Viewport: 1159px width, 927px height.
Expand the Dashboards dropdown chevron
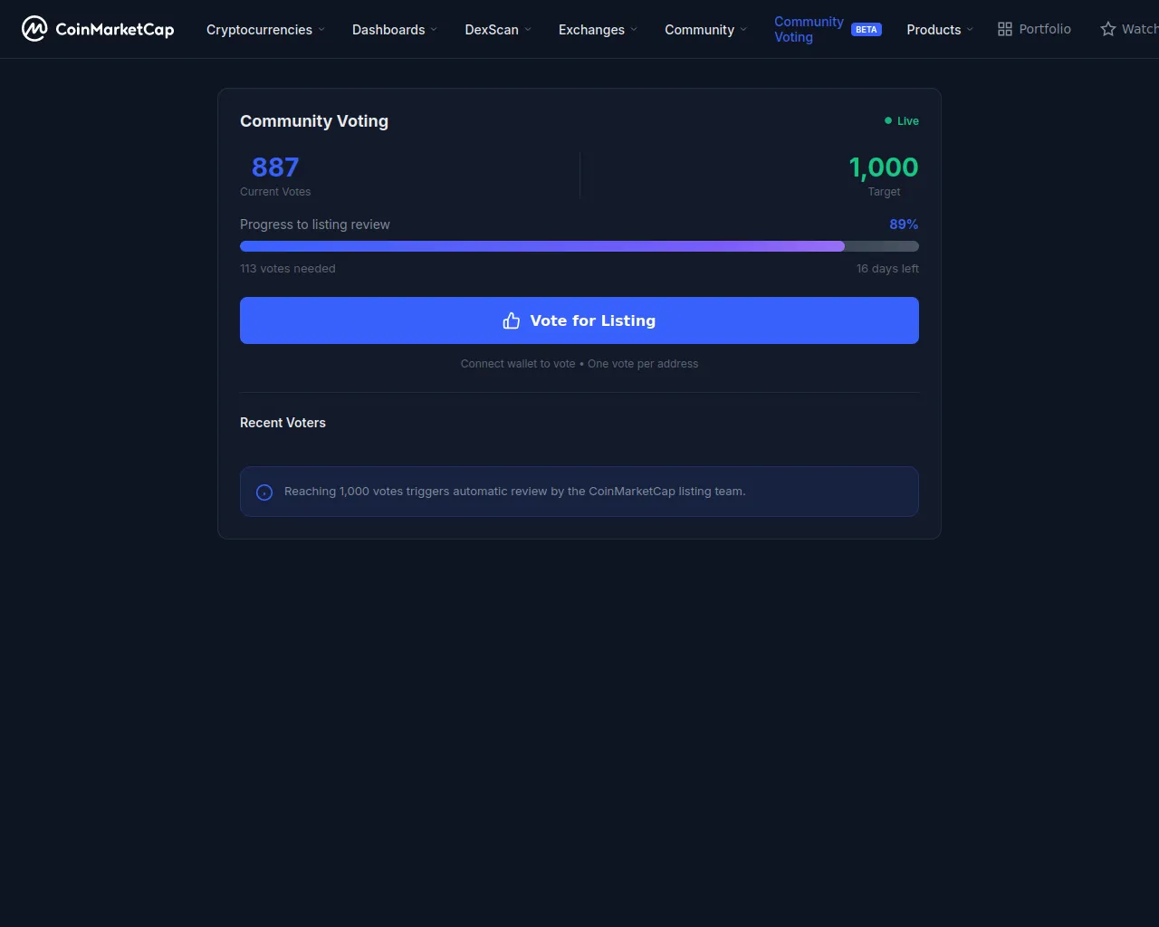coord(434,29)
